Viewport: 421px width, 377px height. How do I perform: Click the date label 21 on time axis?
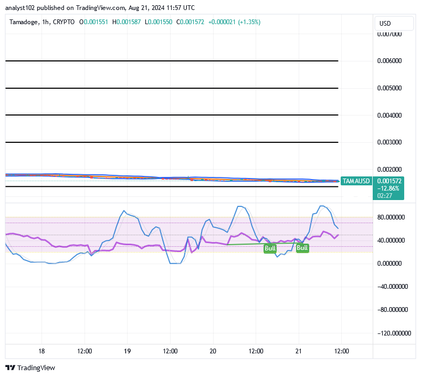point(298,351)
